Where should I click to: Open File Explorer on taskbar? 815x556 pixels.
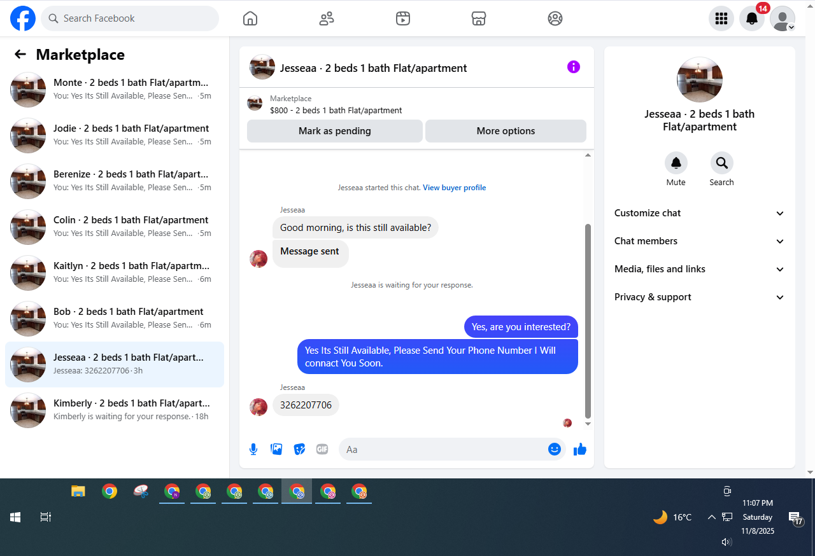[x=78, y=491]
